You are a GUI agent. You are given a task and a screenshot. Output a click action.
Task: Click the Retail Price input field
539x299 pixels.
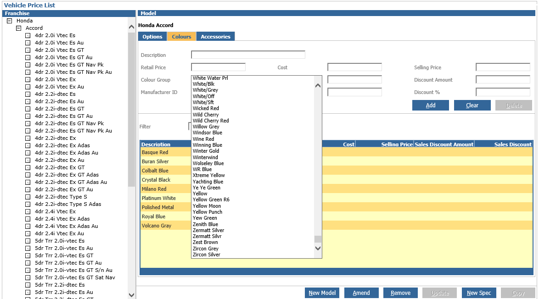click(x=218, y=67)
